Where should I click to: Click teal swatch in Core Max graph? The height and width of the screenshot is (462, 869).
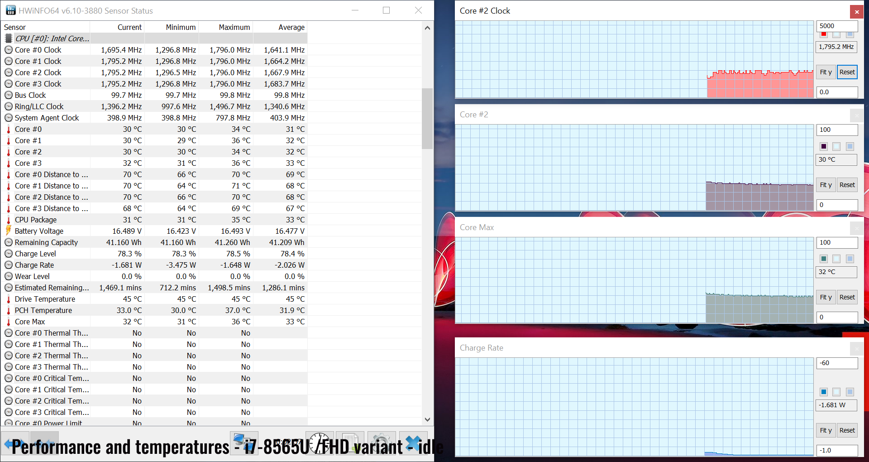pos(824,259)
